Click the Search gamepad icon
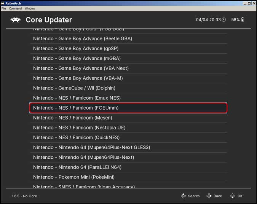Screen dimensions: 257x204 183,196
